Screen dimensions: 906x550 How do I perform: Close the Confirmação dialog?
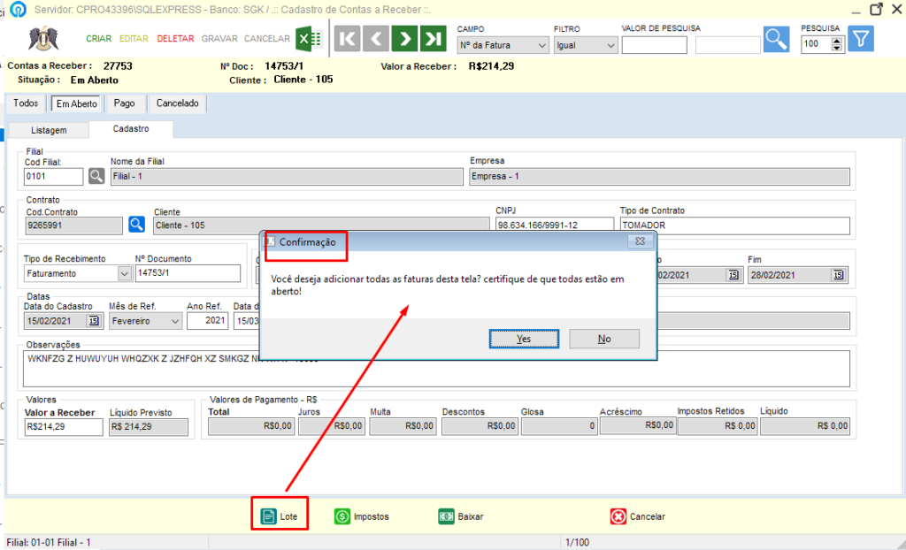(641, 241)
